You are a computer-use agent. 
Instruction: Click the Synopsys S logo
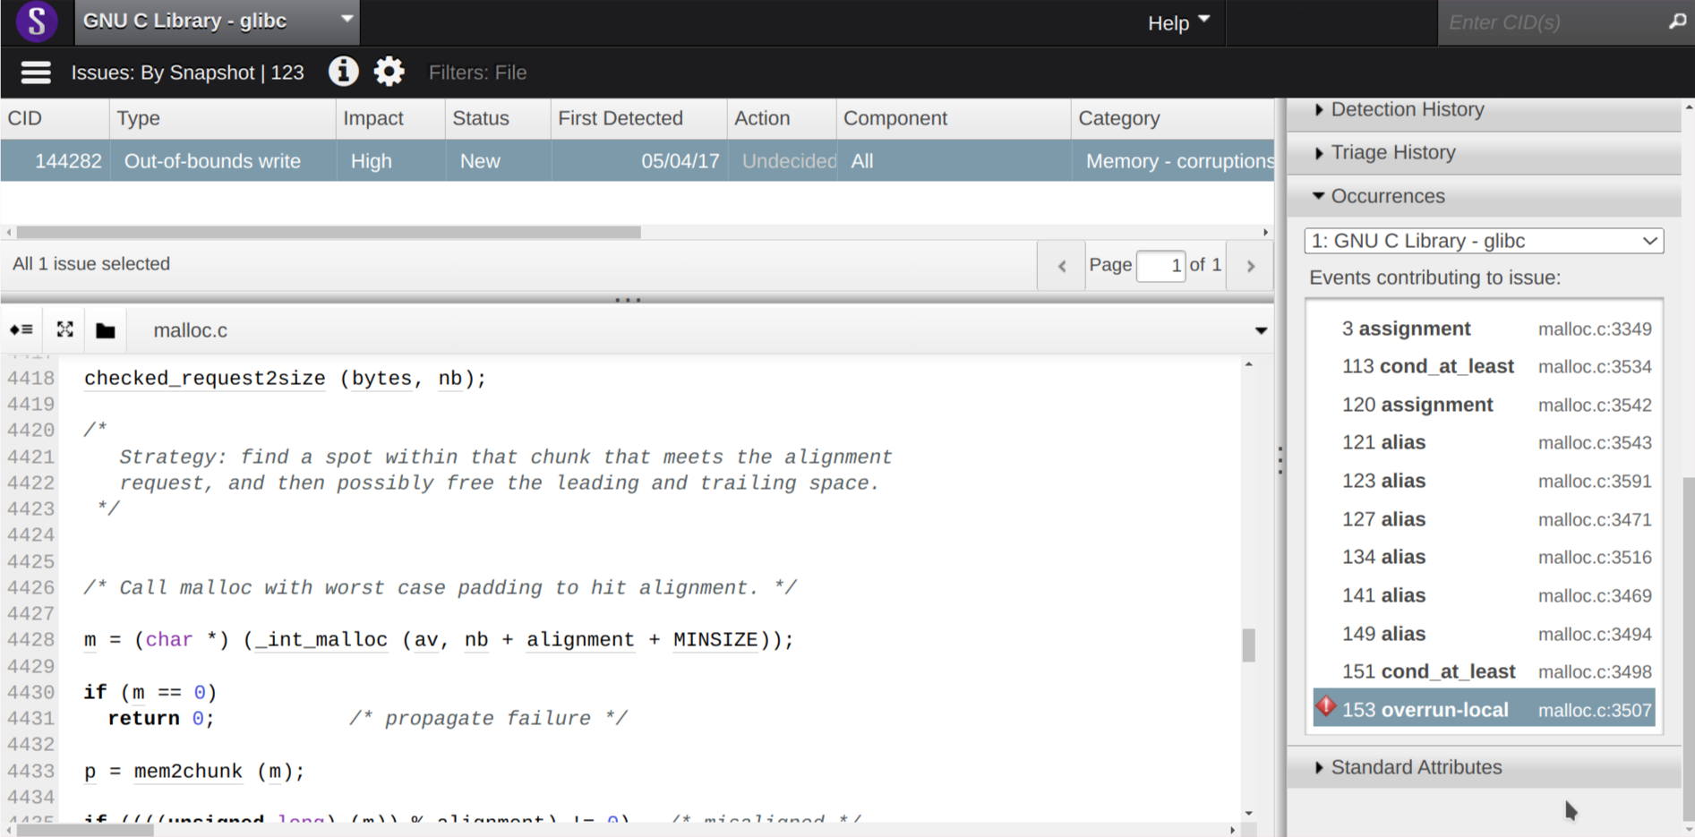coord(37,21)
